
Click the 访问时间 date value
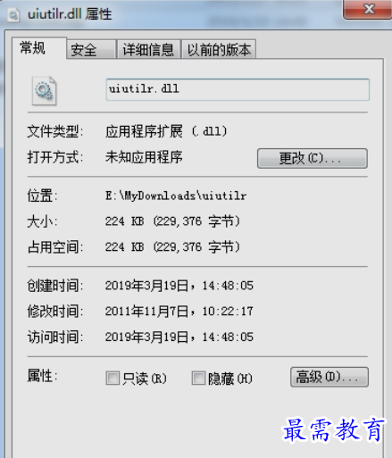[x=179, y=337]
